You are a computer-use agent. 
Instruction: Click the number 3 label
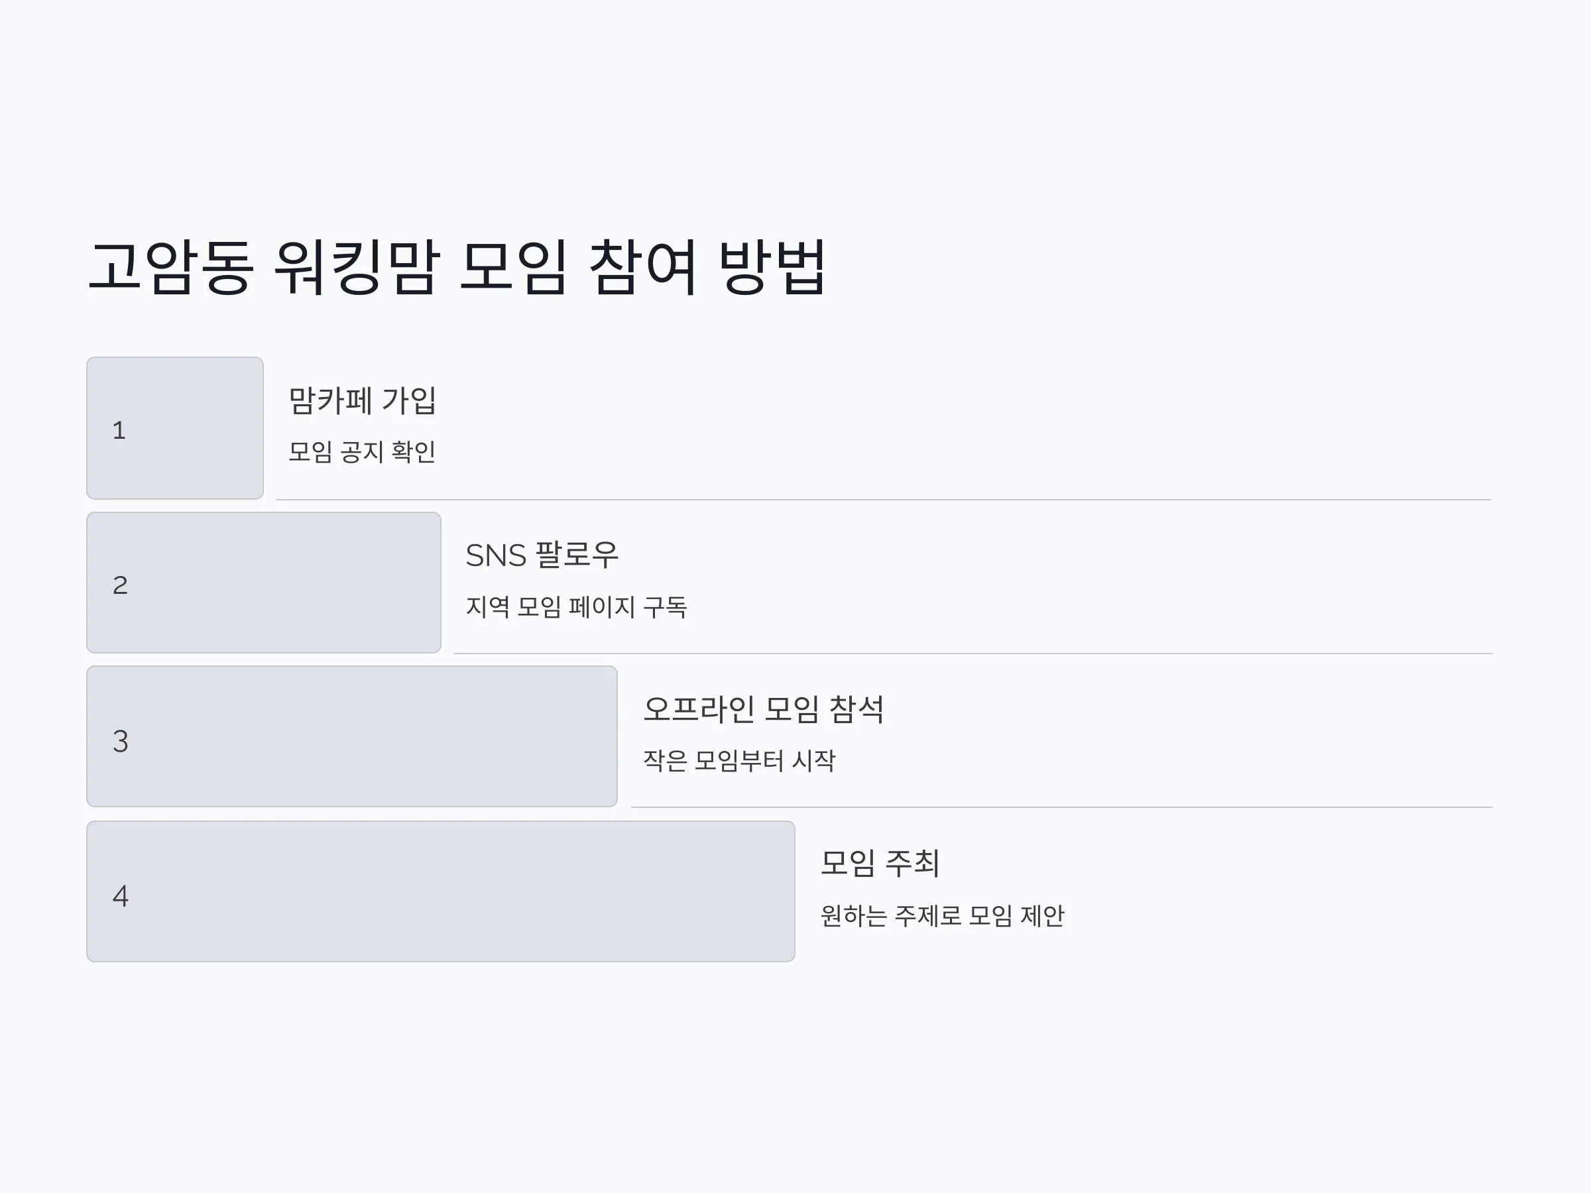tap(120, 741)
